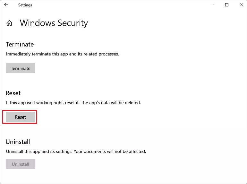Click the Terminate section heading
247x184 pixels.
click(x=20, y=44)
